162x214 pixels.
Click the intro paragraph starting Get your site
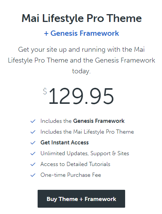tap(82, 60)
